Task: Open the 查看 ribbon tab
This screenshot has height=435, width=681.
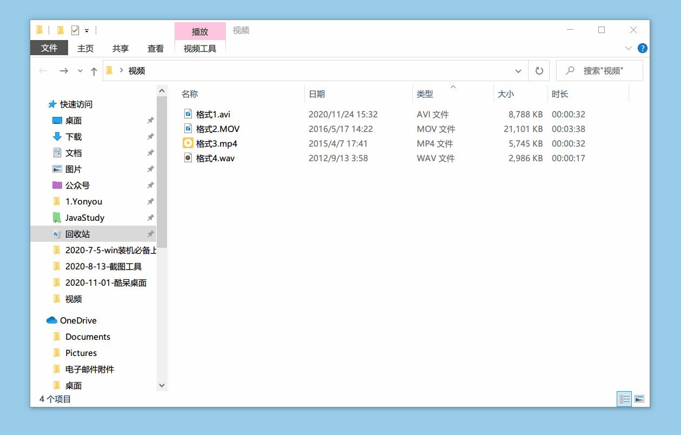Action: (x=155, y=48)
